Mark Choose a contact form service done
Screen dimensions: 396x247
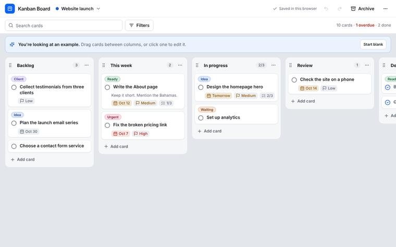[14, 146]
